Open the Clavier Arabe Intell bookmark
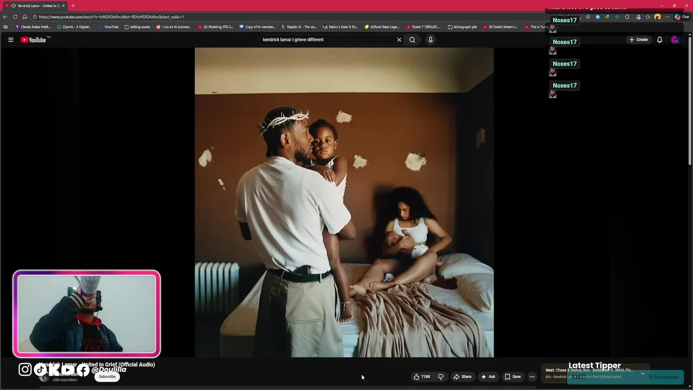Image resolution: width=693 pixels, height=390 pixels. point(33,27)
